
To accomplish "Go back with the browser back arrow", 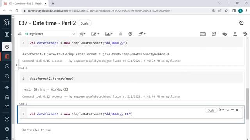I will click(4, 11).
